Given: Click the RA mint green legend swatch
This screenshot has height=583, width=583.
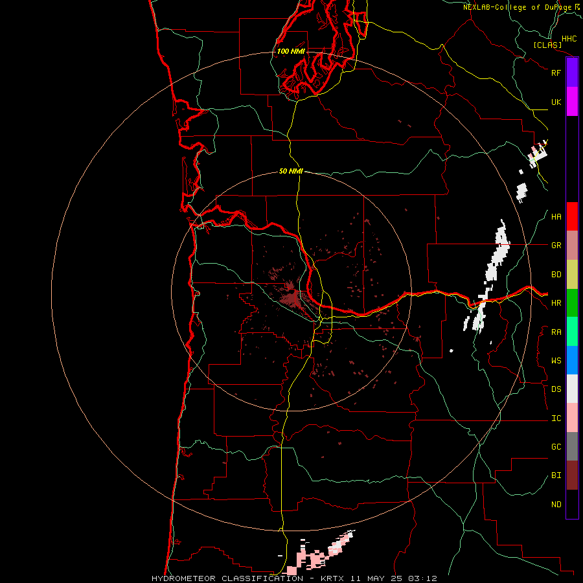Looking at the screenshot, I should [572, 332].
